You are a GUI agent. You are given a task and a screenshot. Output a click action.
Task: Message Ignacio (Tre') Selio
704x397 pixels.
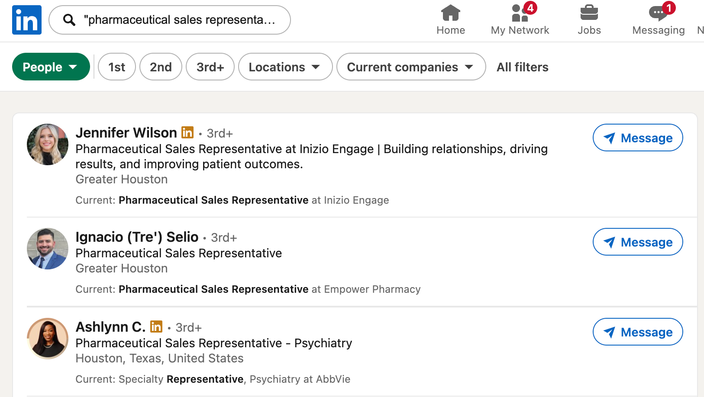tap(637, 242)
